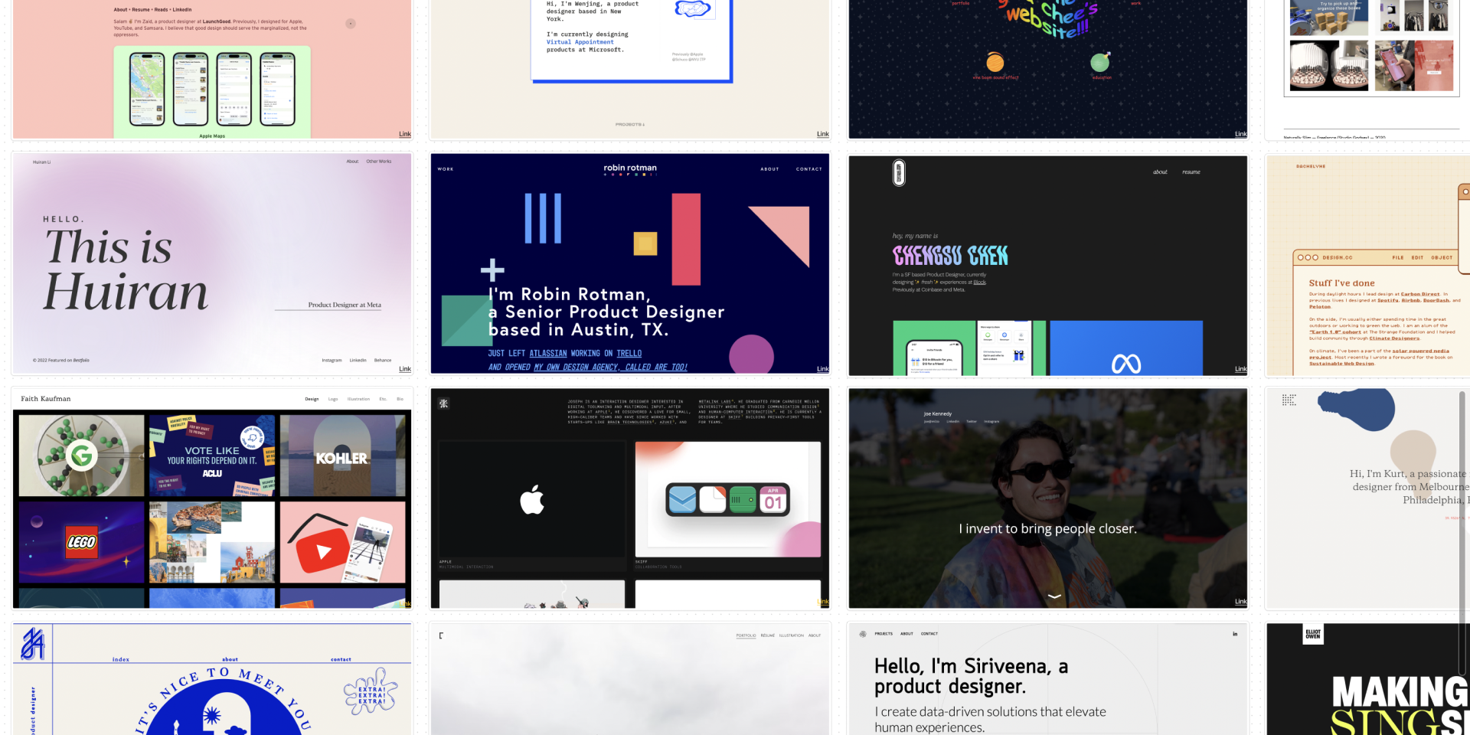Viewport: 1470px width, 735px height.
Task: Click the yellow square on Robin Rotman's card
Action: [645, 243]
